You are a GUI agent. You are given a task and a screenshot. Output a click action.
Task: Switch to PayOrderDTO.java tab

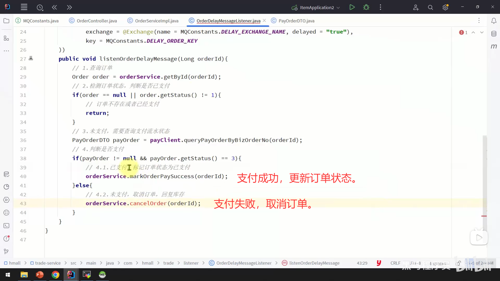click(x=296, y=21)
